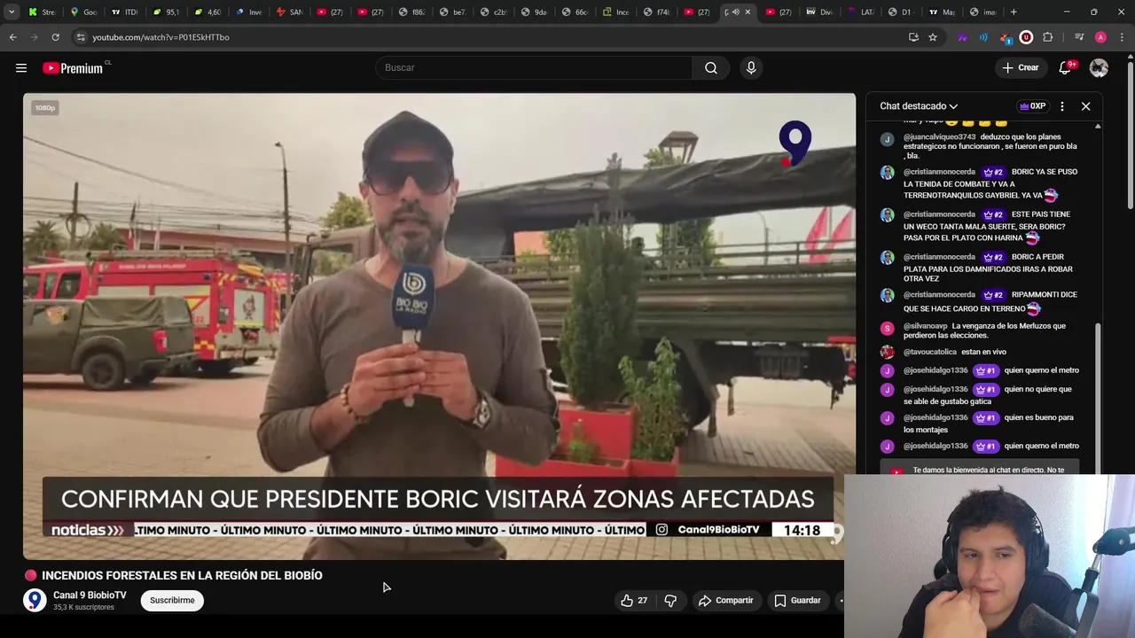Switch to the Google Maps tab
The height and width of the screenshot is (638, 1135).
point(83,12)
